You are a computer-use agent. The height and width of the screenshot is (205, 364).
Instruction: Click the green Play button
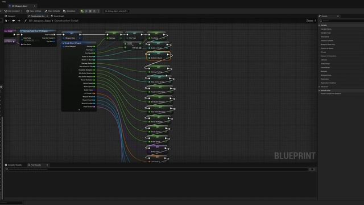coord(82,11)
